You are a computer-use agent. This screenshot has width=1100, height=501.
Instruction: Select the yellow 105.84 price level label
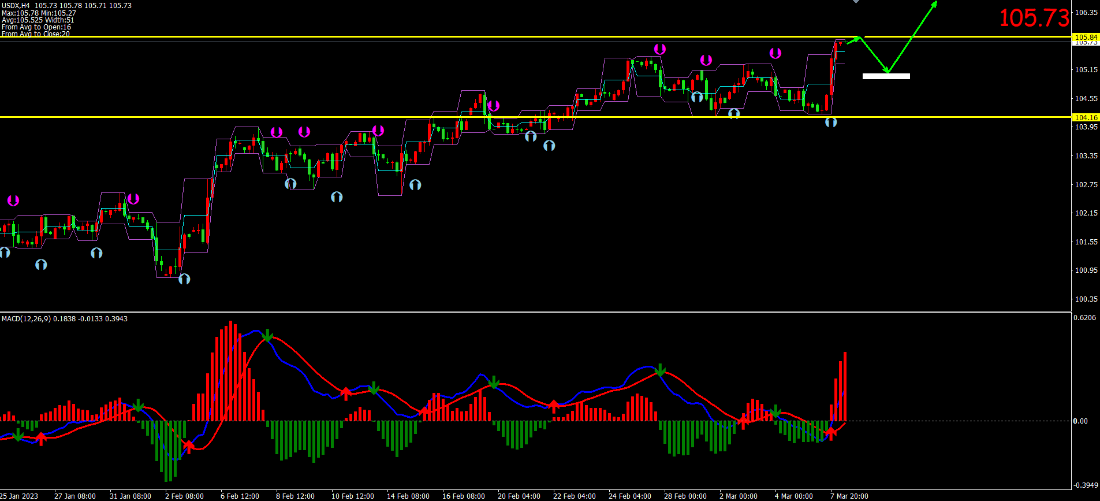point(1086,38)
